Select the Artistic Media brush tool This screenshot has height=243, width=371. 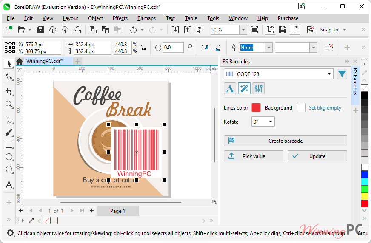point(9,132)
